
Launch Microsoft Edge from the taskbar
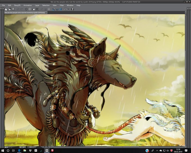19,151
